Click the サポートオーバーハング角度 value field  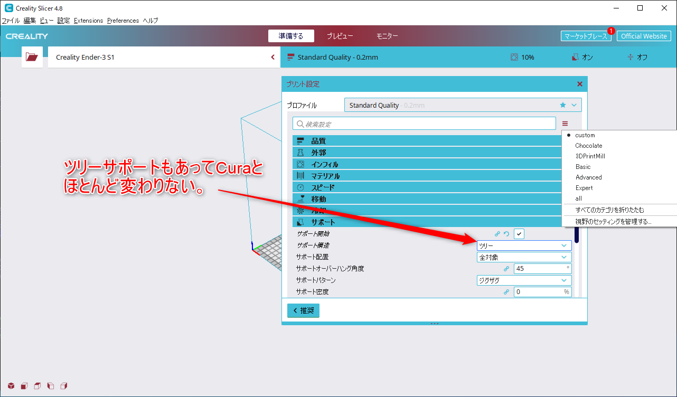[x=543, y=269]
